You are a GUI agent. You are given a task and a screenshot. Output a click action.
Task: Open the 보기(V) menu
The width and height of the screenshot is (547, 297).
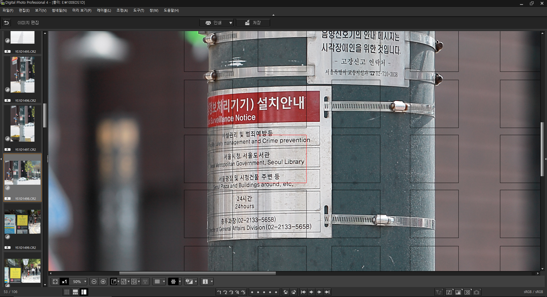[40, 11]
